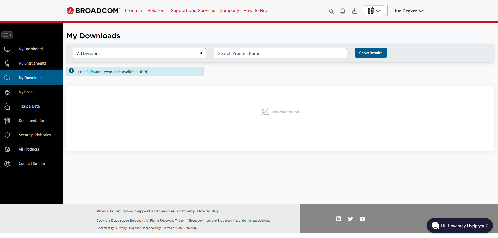
Task: Click the My Entitlements badge icon
Action: (7, 64)
